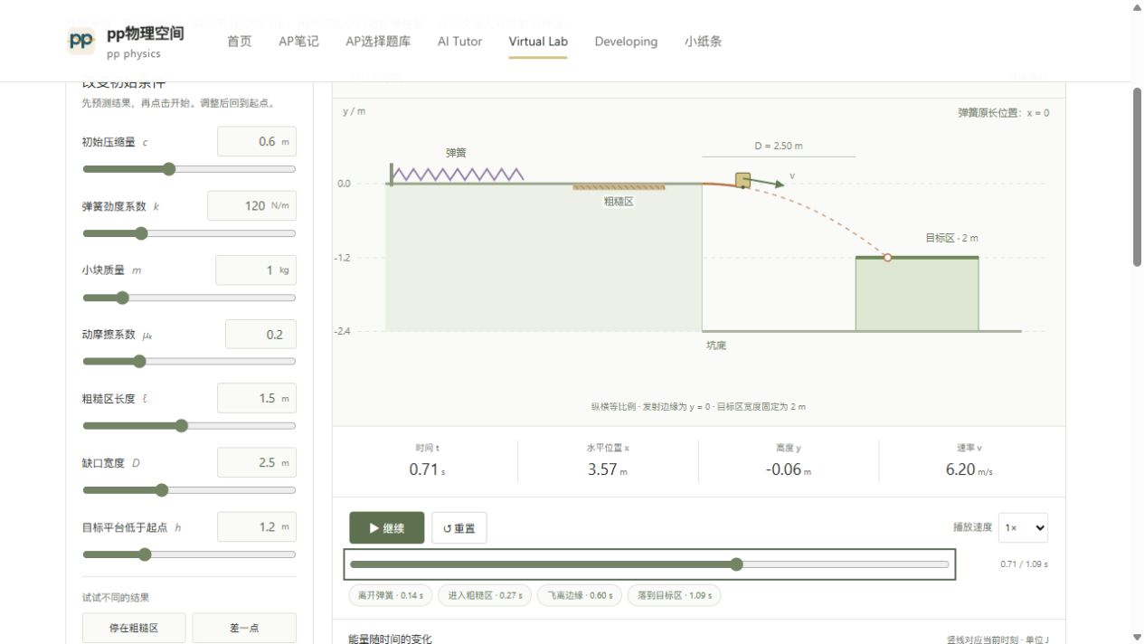Click the pp物理空间 logo icon
Image resolution: width=1144 pixels, height=644 pixels.
(81, 41)
